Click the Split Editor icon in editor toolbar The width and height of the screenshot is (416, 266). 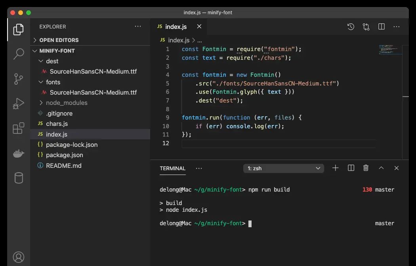(x=382, y=27)
